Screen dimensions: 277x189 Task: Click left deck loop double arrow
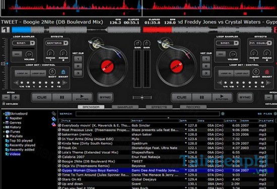tap(65, 83)
